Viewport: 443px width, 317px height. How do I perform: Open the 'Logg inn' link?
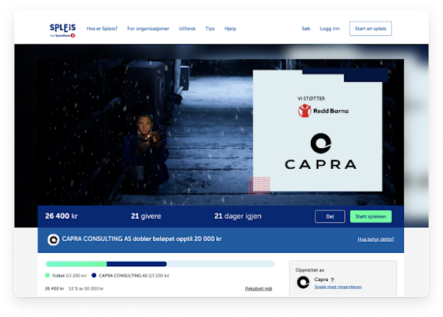pyautogui.click(x=330, y=29)
